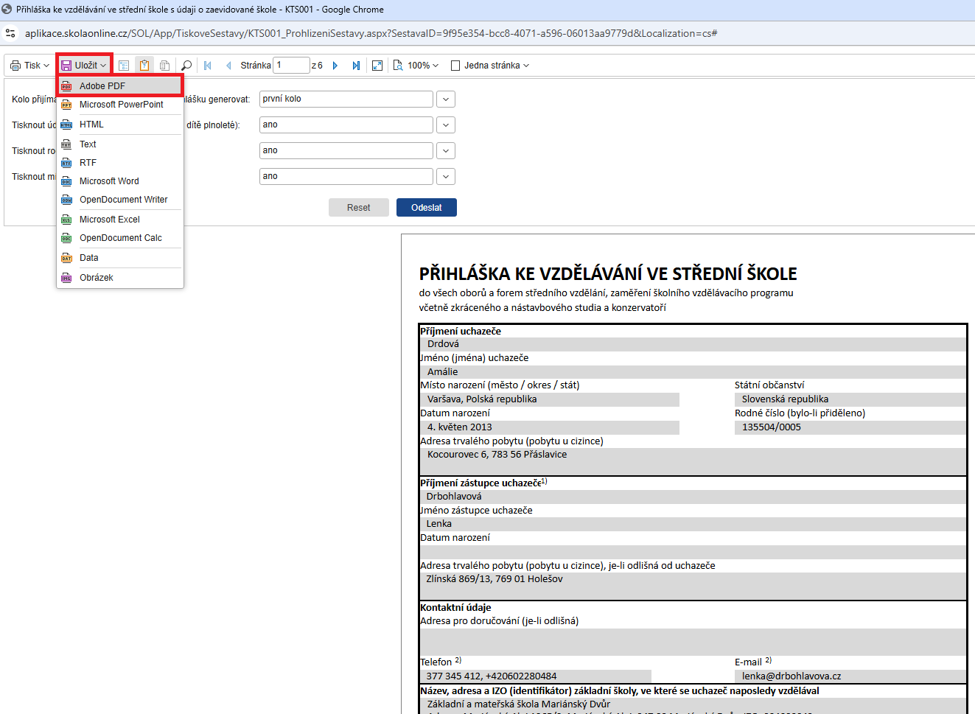
Task: Click address Zlínská 869/13, 769 01 Holešov
Action: pyautogui.click(x=495, y=579)
